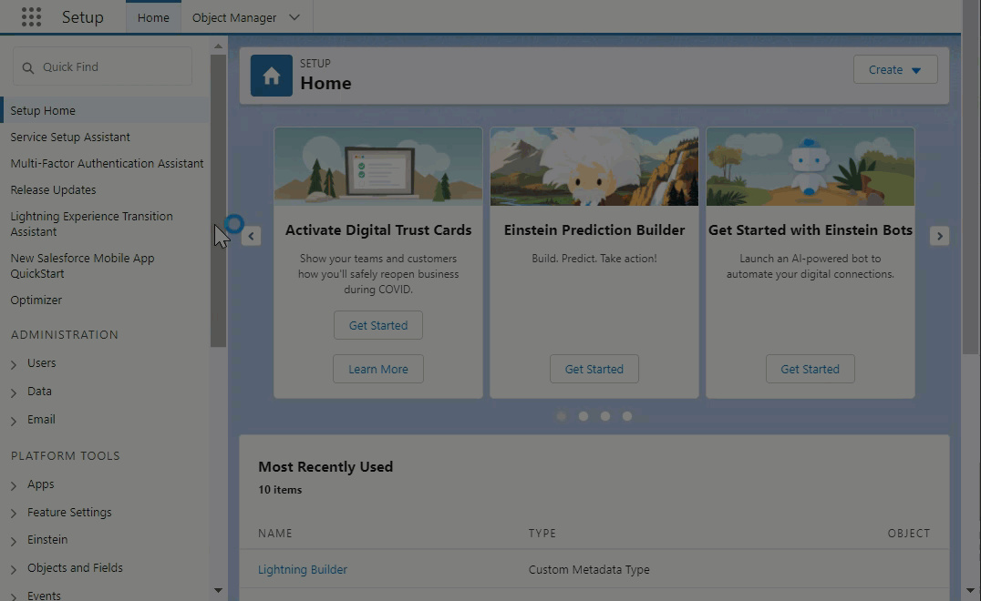981x601 pixels.
Task: Click the Setup Home house icon
Action: click(x=272, y=76)
